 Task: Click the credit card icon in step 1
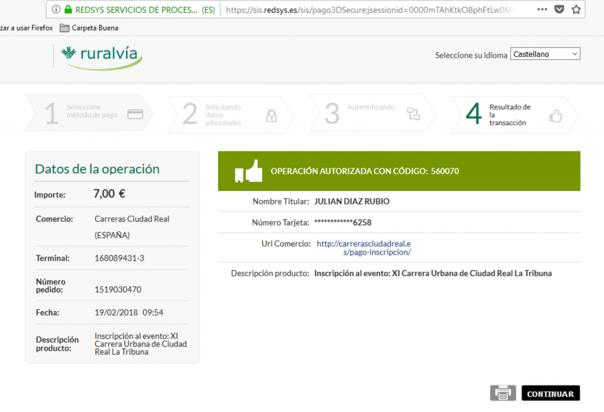[135, 114]
